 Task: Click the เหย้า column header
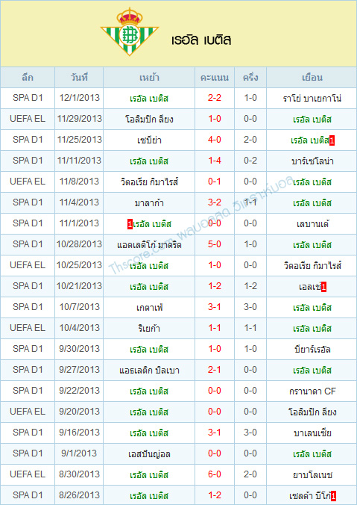pyautogui.click(x=149, y=78)
